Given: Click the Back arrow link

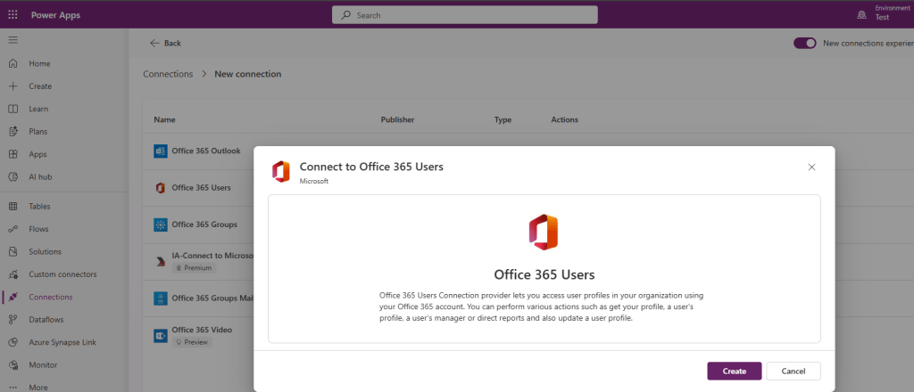Looking at the screenshot, I should 165,43.
